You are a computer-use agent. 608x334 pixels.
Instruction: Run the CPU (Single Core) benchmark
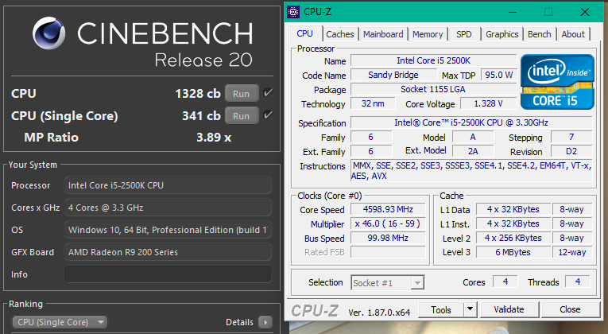(x=241, y=115)
